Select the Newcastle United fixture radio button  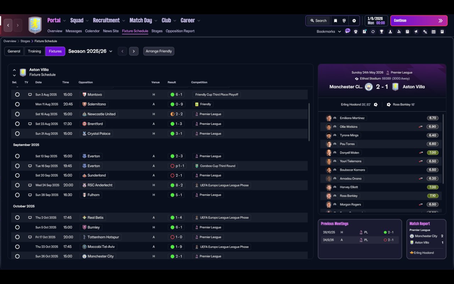tap(17, 114)
